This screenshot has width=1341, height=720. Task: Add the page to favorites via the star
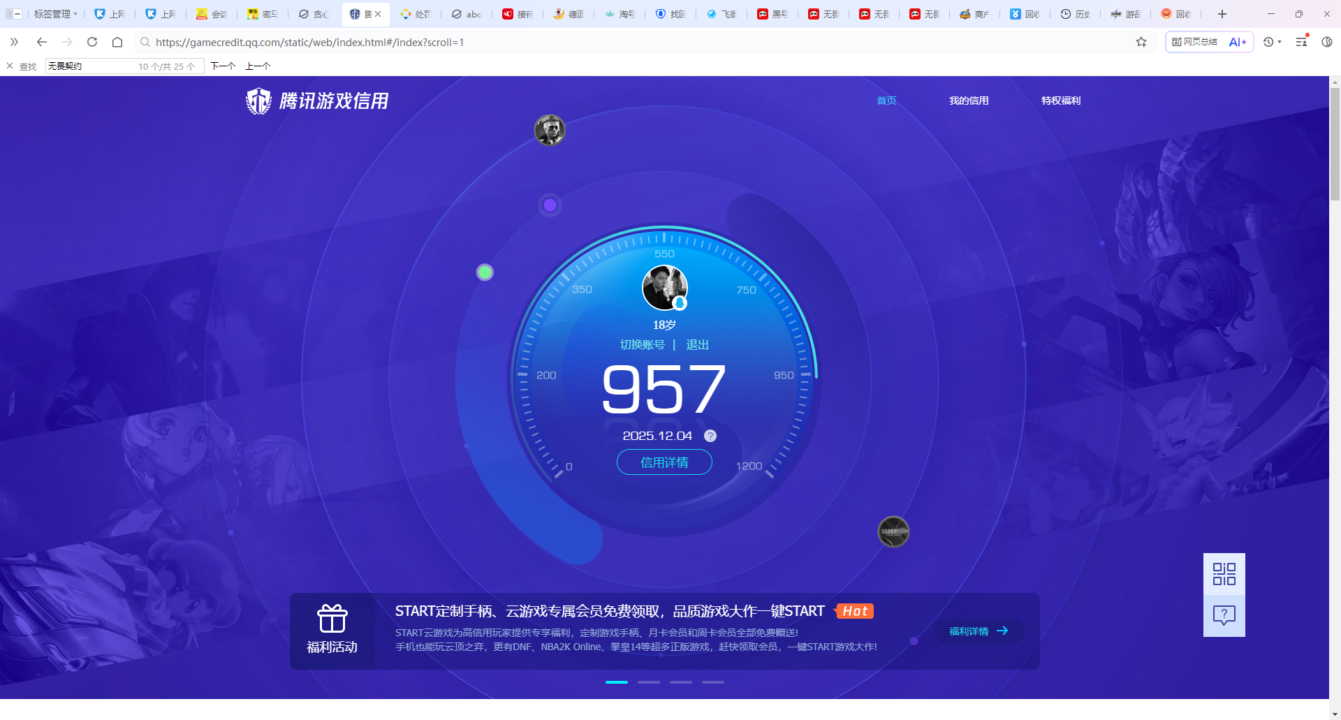(1142, 42)
